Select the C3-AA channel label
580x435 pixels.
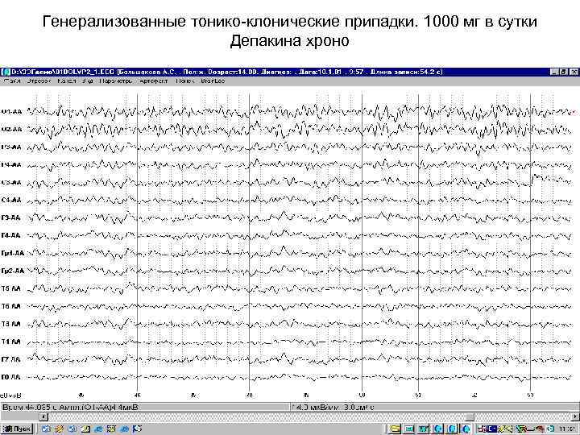pyautogui.click(x=11, y=183)
